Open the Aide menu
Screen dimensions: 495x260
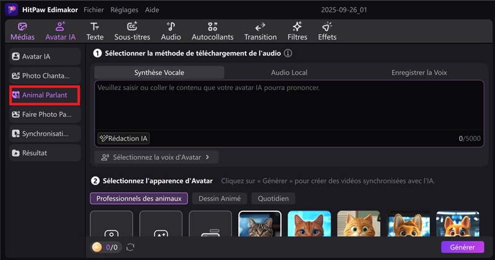[x=152, y=10]
